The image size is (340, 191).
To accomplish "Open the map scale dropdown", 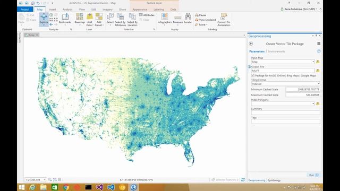I will coord(45,180).
